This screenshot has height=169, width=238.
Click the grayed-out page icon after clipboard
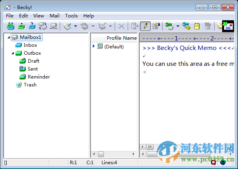click(207, 26)
